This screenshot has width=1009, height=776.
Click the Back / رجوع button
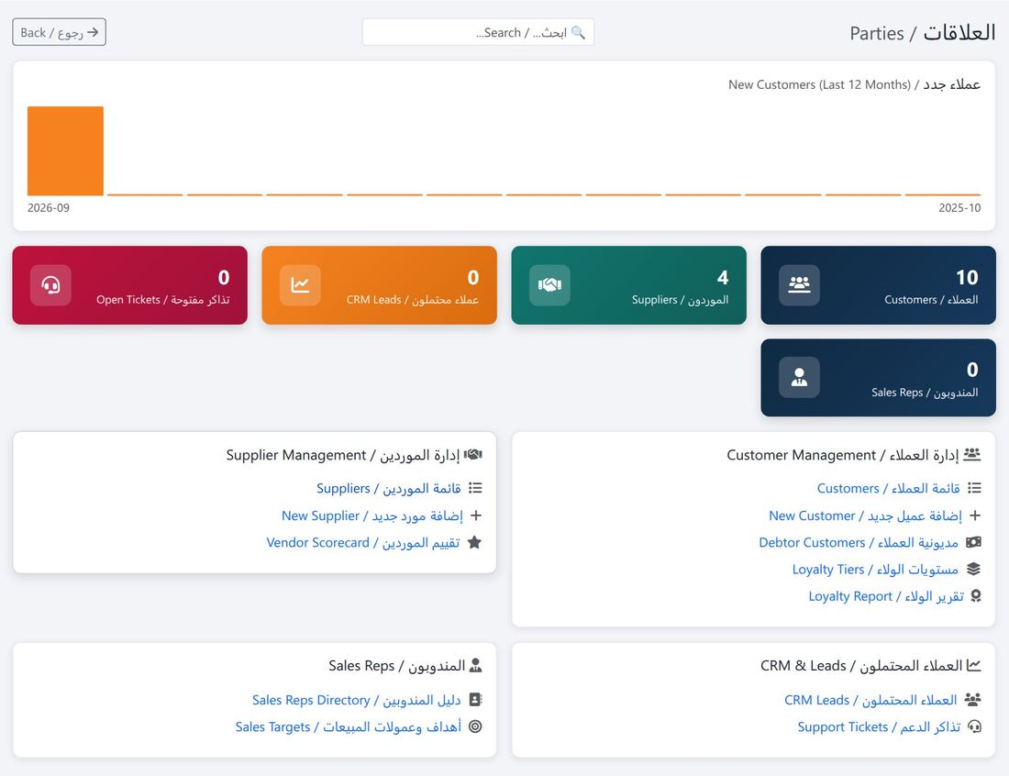[x=60, y=32]
